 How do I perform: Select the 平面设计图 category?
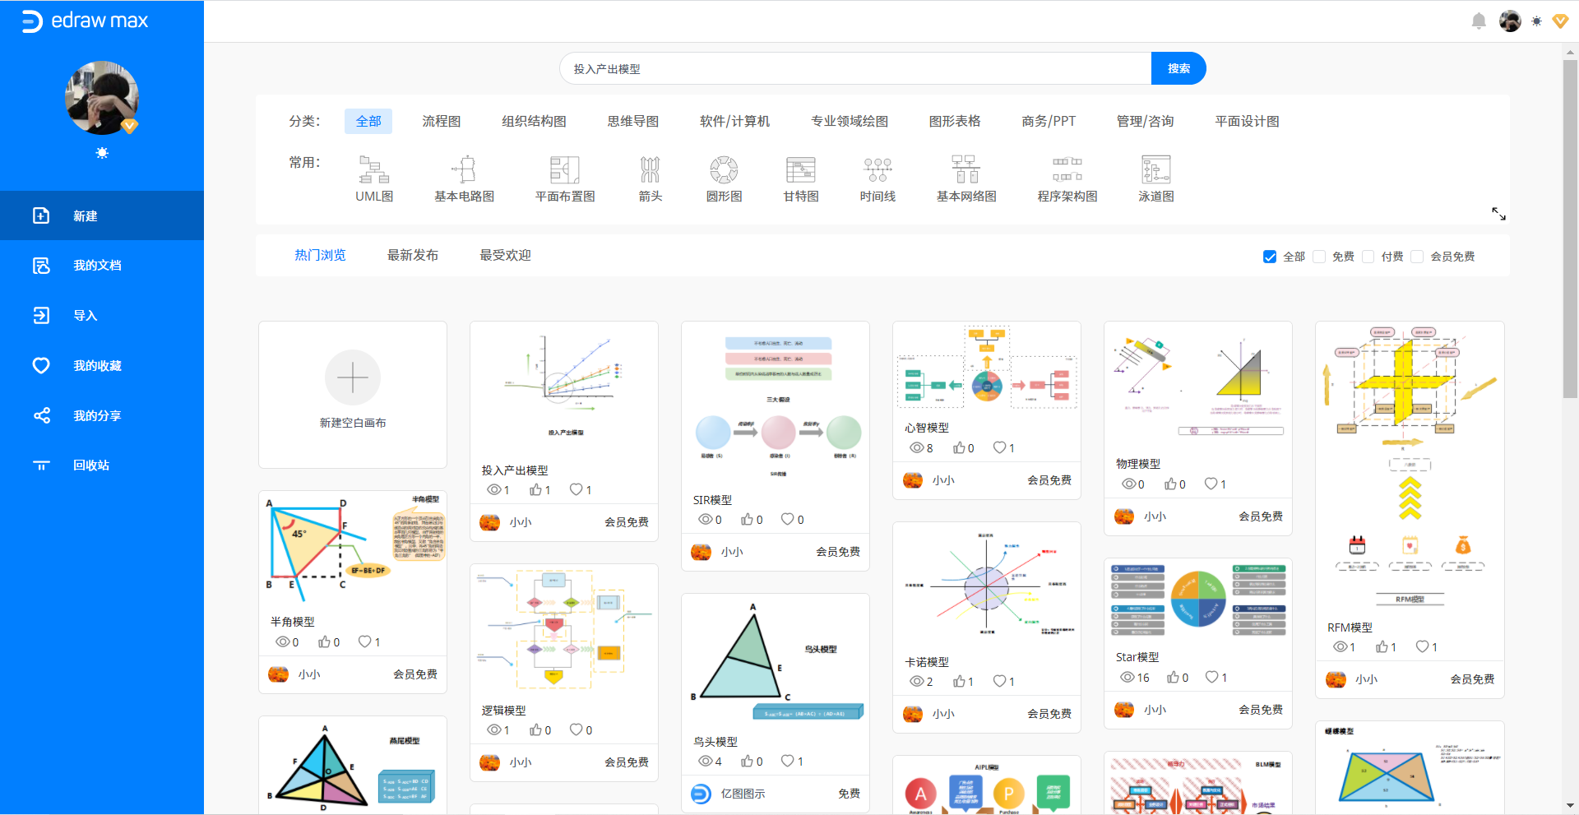(1248, 122)
